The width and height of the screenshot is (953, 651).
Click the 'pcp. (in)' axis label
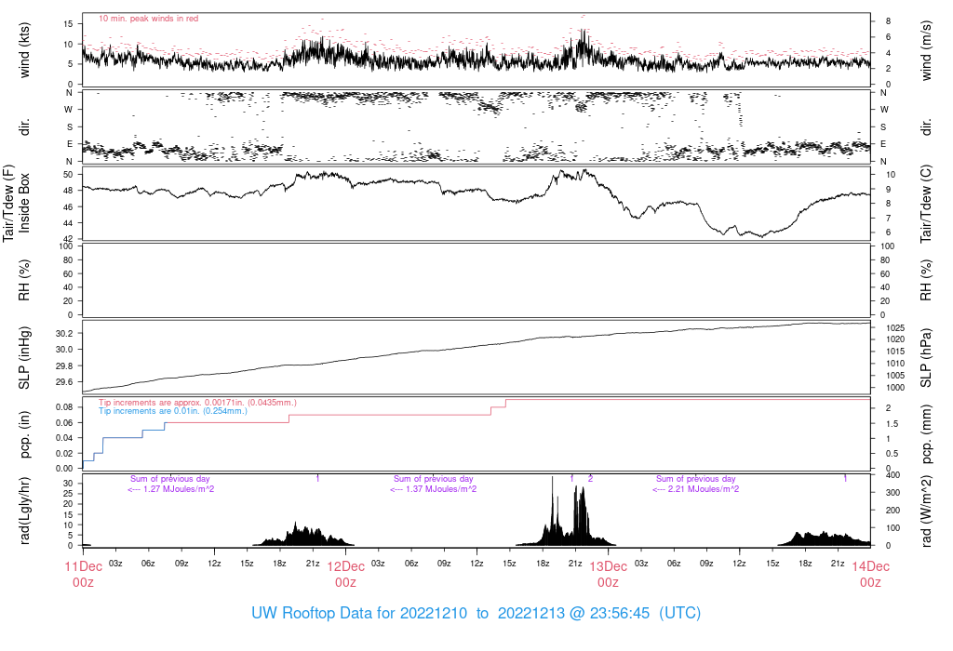click(x=24, y=434)
